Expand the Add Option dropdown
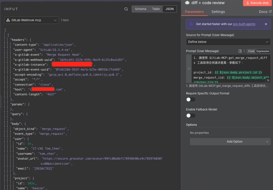 click(230, 142)
